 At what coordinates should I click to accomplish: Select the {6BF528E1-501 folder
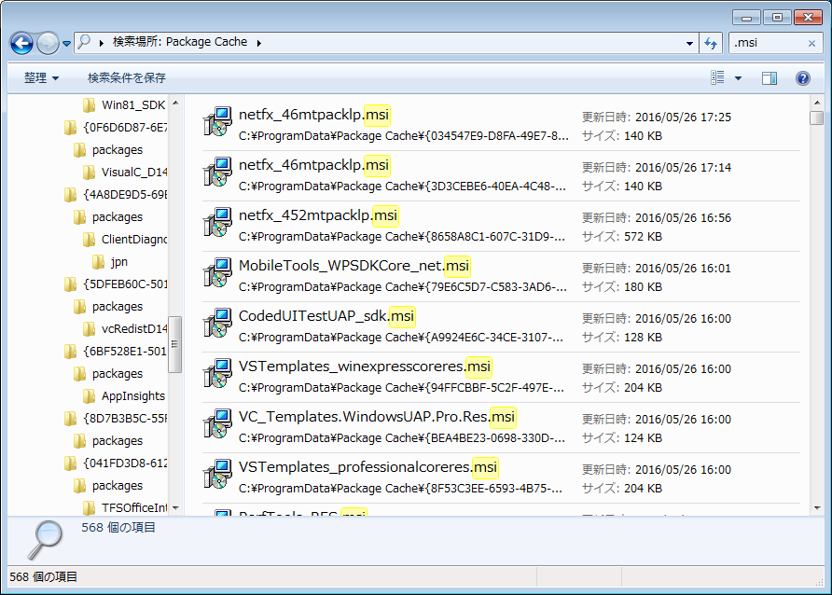(116, 351)
